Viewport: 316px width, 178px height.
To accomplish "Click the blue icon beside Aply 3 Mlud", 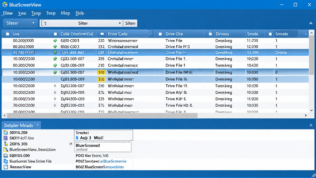I will click(x=77, y=138).
